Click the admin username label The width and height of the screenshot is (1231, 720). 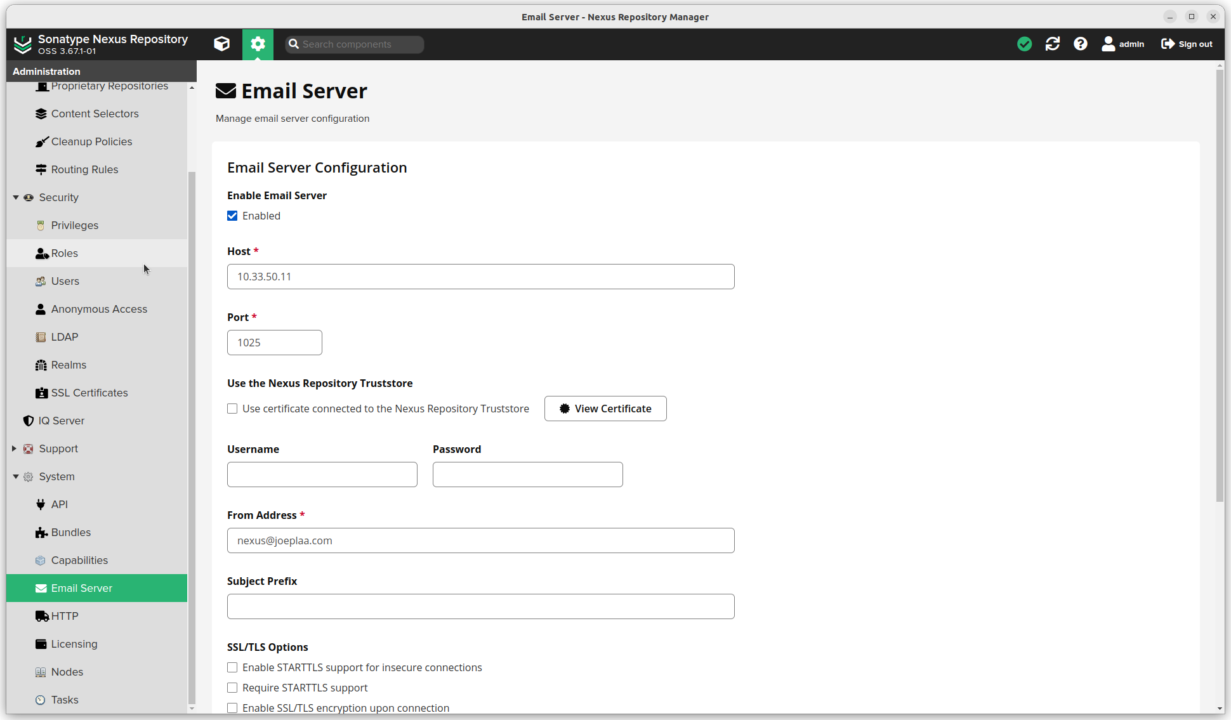pos(1131,44)
